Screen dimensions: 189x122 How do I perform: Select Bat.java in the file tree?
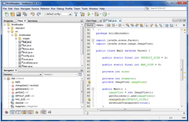(x=27, y=46)
